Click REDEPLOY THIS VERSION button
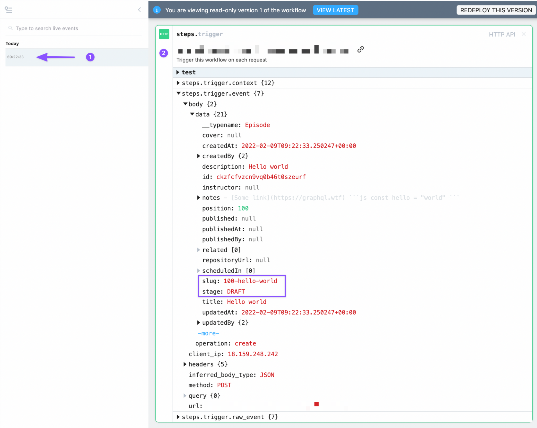Viewport: 537px width, 428px height. coord(496,10)
